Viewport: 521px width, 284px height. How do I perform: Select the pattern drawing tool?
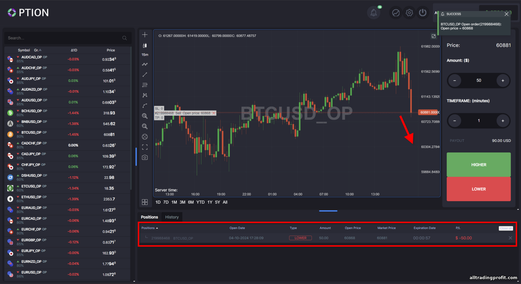145,95
